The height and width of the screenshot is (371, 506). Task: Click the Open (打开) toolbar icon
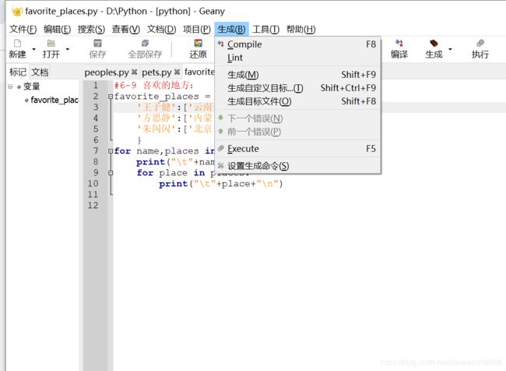coord(51,44)
